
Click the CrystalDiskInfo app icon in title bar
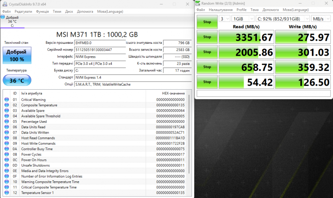pyautogui.click(x=4, y=4)
